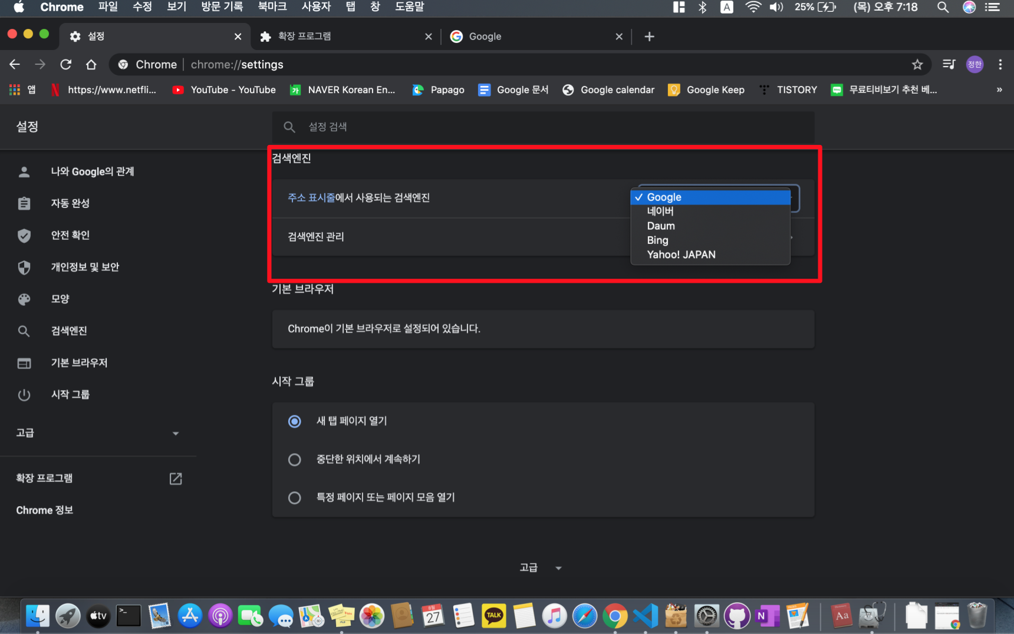Open Spotlight search in menu bar
Screen dimensions: 1014x634
(943, 7)
